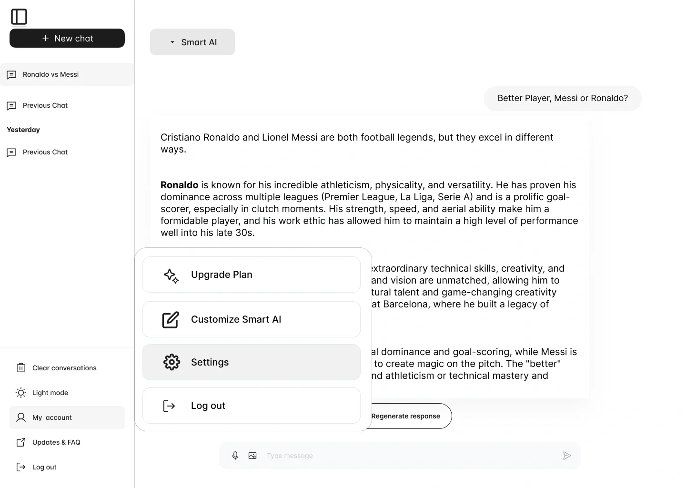This screenshot has height=488, width=686.
Task: Click the Updates & FAQ external link icon
Action: [x=21, y=442]
